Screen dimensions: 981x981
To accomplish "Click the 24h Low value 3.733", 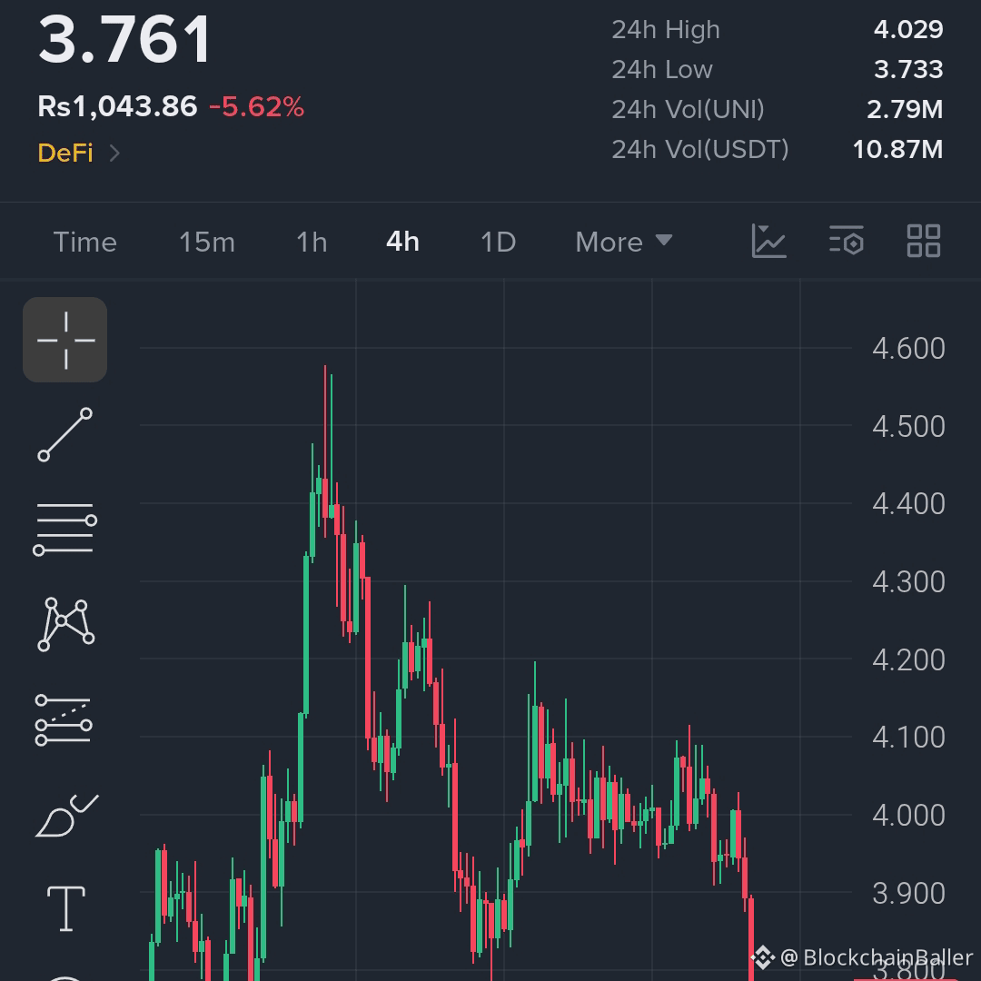I will 908,69.
